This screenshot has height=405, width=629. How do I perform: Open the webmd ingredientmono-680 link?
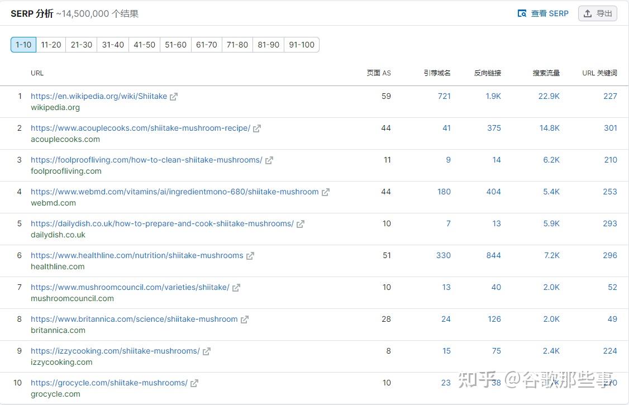[x=175, y=192]
